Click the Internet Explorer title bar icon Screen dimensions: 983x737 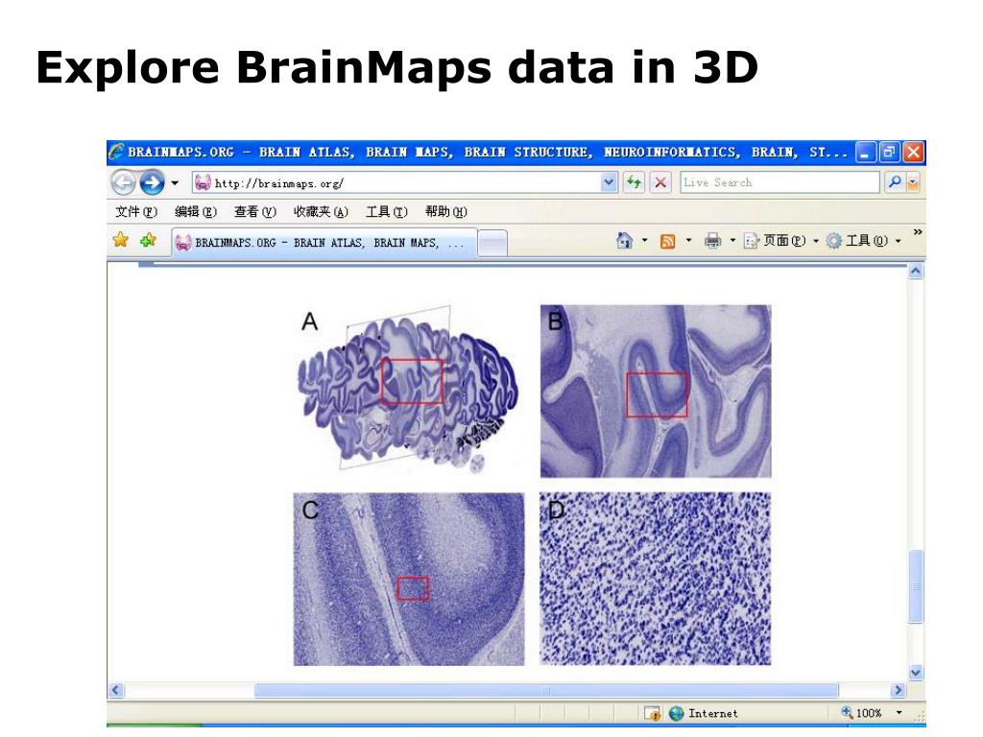click(116, 151)
